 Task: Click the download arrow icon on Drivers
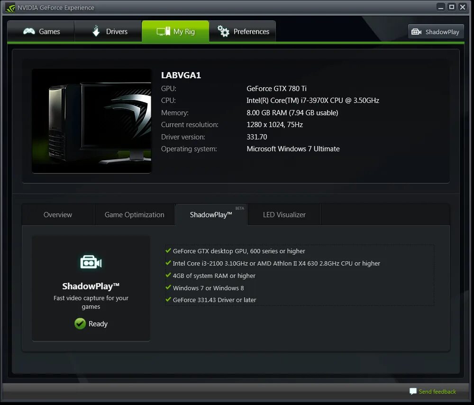(x=96, y=31)
